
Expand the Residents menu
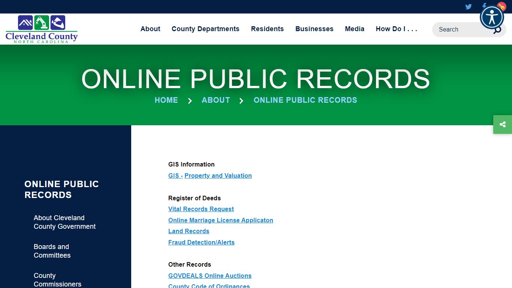[267, 29]
